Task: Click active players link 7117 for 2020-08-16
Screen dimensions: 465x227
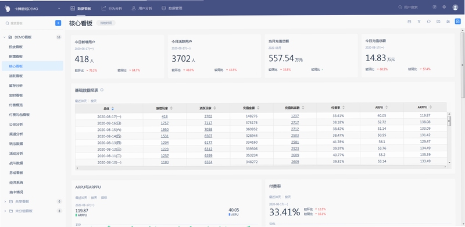Action: [x=208, y=123]
